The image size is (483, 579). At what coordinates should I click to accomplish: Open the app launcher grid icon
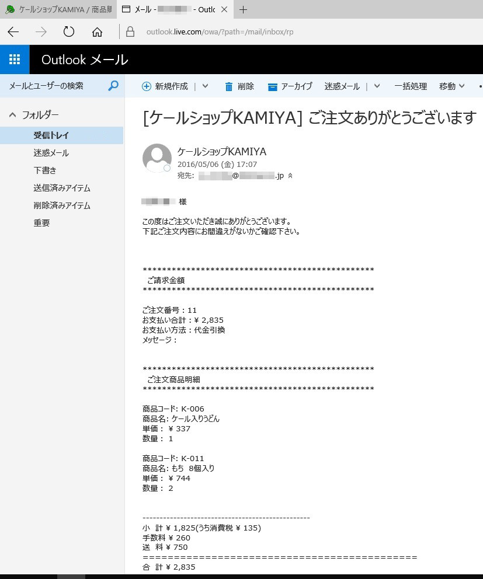tap(15, 60)
